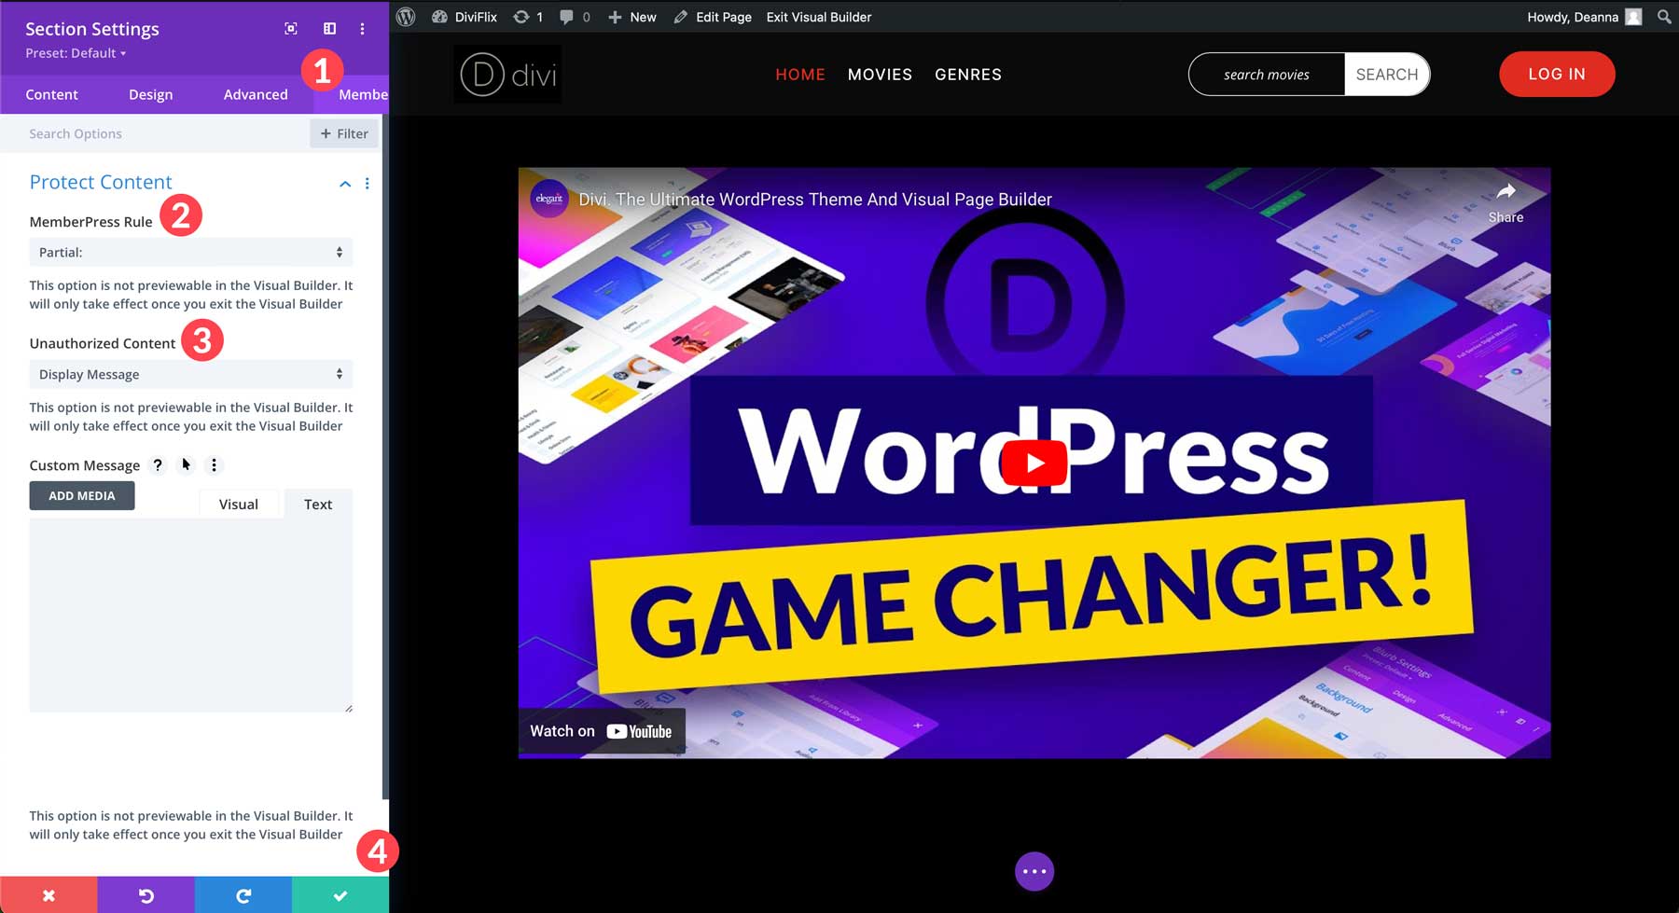Open Custom Message more options menu
The image size is (1679, 913).
pyautogui.click(x=214, y=464)
